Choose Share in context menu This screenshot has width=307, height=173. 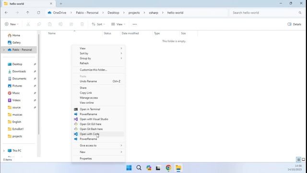(98, 87)
